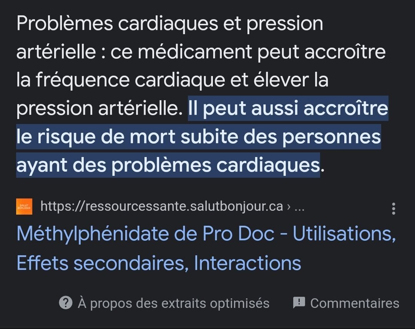The width and height of the screenshot is (415, 329).
Task: Click highlighted text "Il peut aussi accroître"
Action: point(288,109)
